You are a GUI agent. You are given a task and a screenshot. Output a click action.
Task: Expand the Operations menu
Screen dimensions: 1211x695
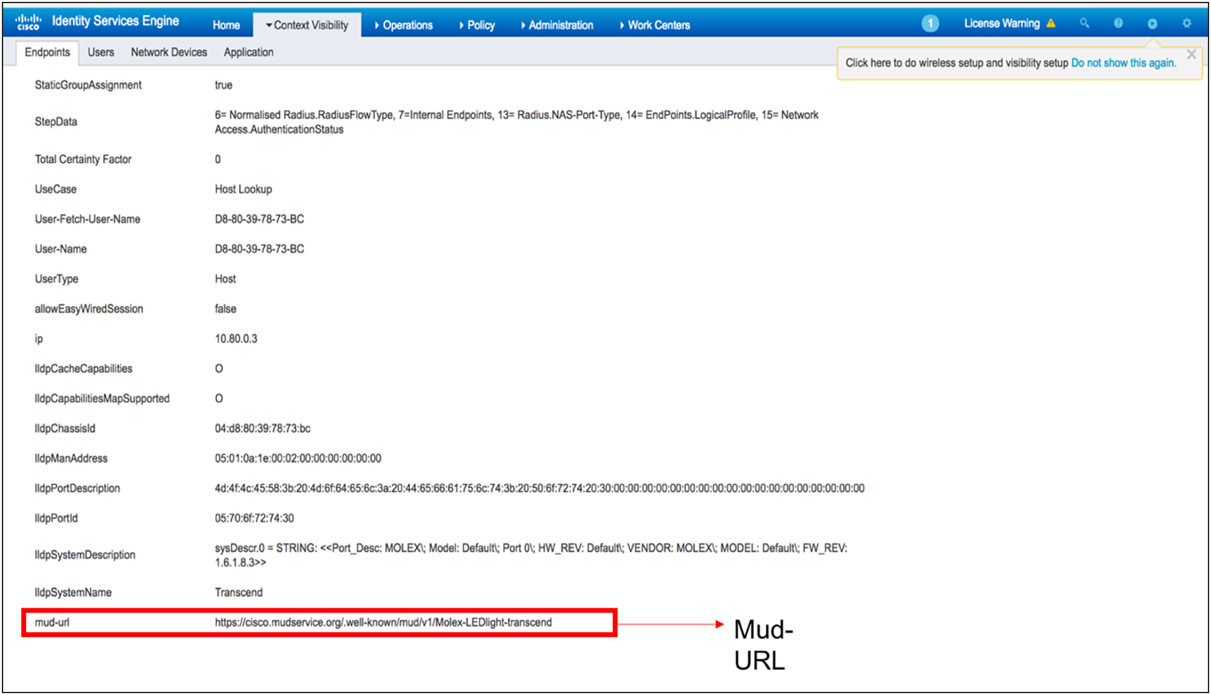pyautogui.click(x=404, y=25)
